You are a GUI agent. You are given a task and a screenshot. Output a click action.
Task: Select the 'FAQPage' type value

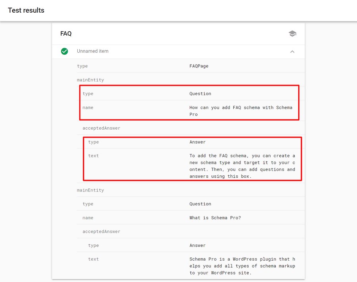coord(199,66)
